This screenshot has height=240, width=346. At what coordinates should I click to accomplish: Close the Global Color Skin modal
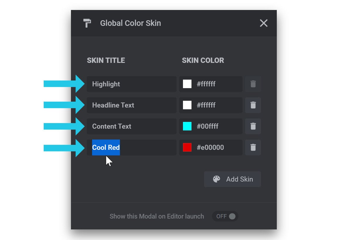tap(264, 23)
